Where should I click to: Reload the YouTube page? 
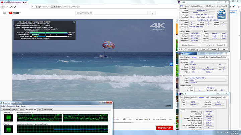tap(11, 7)
